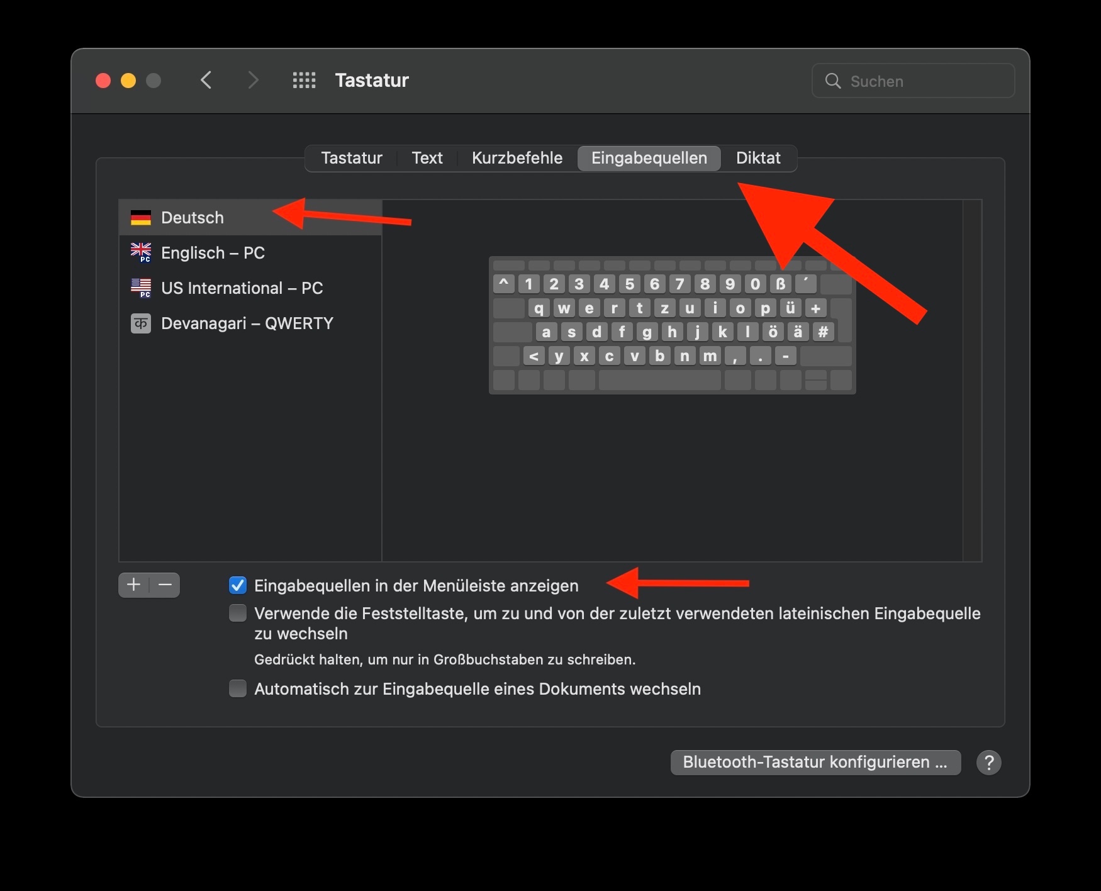Open the Text tab
Screen dimensions: 1101x891
pos(427,158)
